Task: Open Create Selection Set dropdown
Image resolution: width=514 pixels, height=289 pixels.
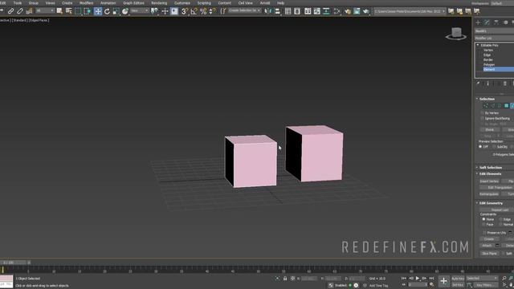Action: (x=244, y=10)
